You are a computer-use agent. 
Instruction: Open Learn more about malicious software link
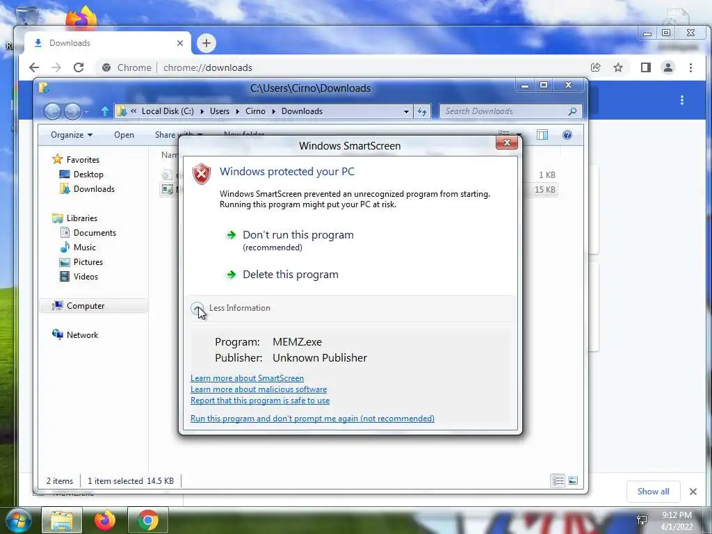(259, 389)
